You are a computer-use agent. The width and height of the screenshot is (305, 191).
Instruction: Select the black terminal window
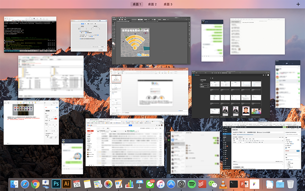[30, 35]
